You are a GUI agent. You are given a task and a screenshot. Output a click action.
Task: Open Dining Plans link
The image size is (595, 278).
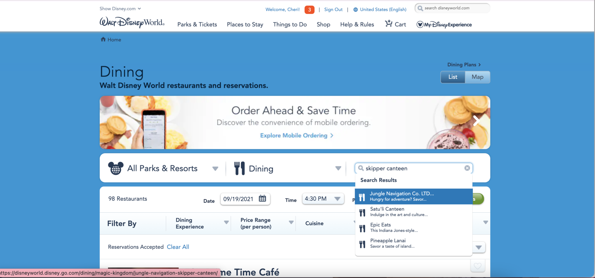464,65
